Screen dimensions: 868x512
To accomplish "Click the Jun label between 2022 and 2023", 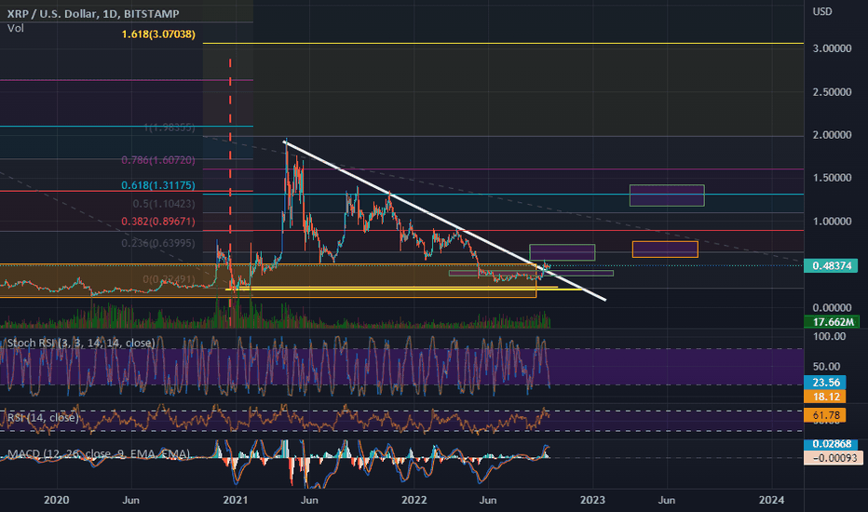I will pos(488,501).
